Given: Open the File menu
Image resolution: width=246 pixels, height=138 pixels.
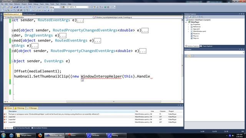Looking at the screenshot, I should pos(2,4).
